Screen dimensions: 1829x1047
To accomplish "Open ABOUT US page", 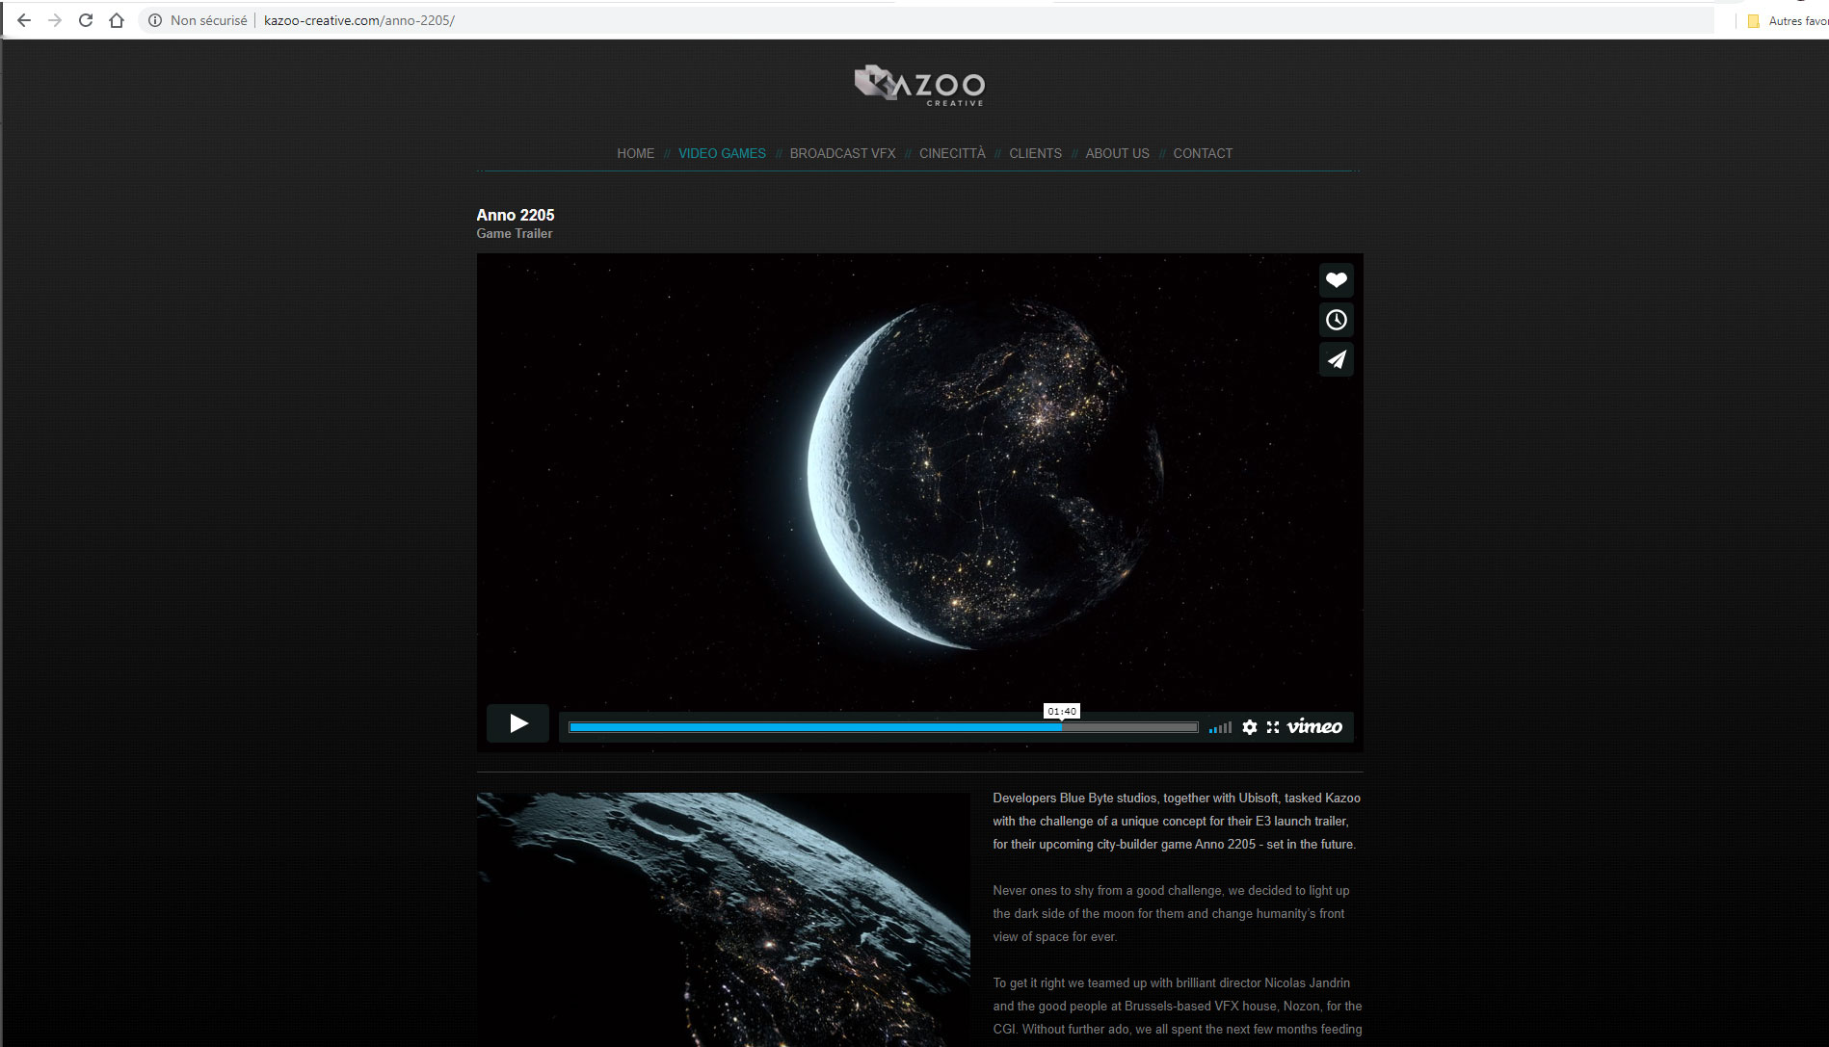I will [1117, 153].
